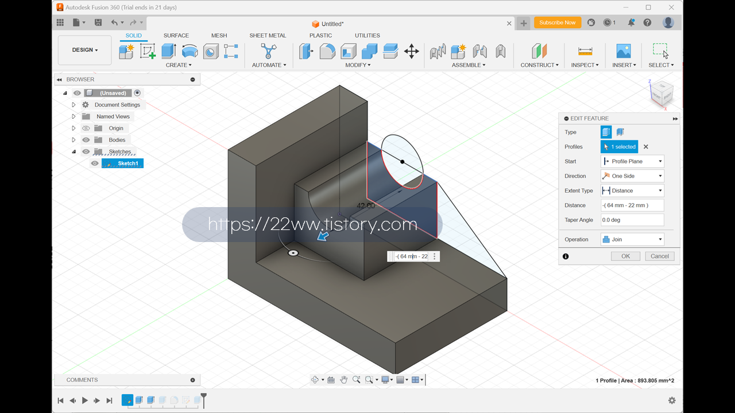Switch to the UTILITIES tab
735x413 pixels.
(367, 36)
